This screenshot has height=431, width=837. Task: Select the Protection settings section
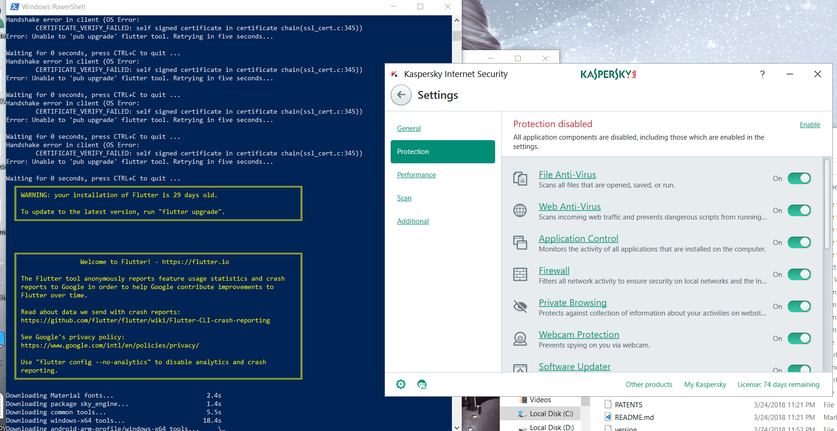pyautogui.click(x=443, y=152)
